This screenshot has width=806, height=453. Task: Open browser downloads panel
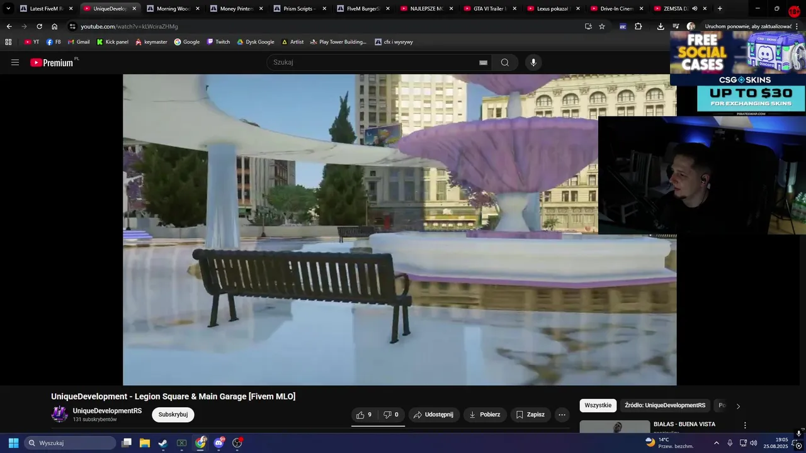[661, 26]
